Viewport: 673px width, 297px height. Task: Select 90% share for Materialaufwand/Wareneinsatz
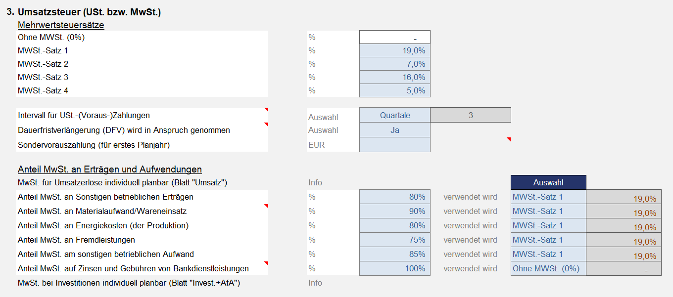[395, 211]
